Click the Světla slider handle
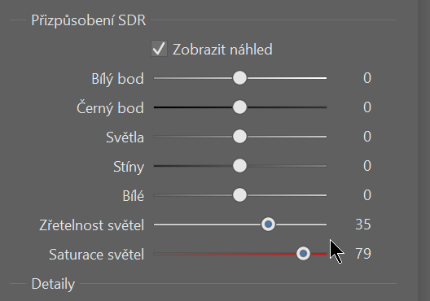This screenshot has height=301, width=430. [239, 137]
